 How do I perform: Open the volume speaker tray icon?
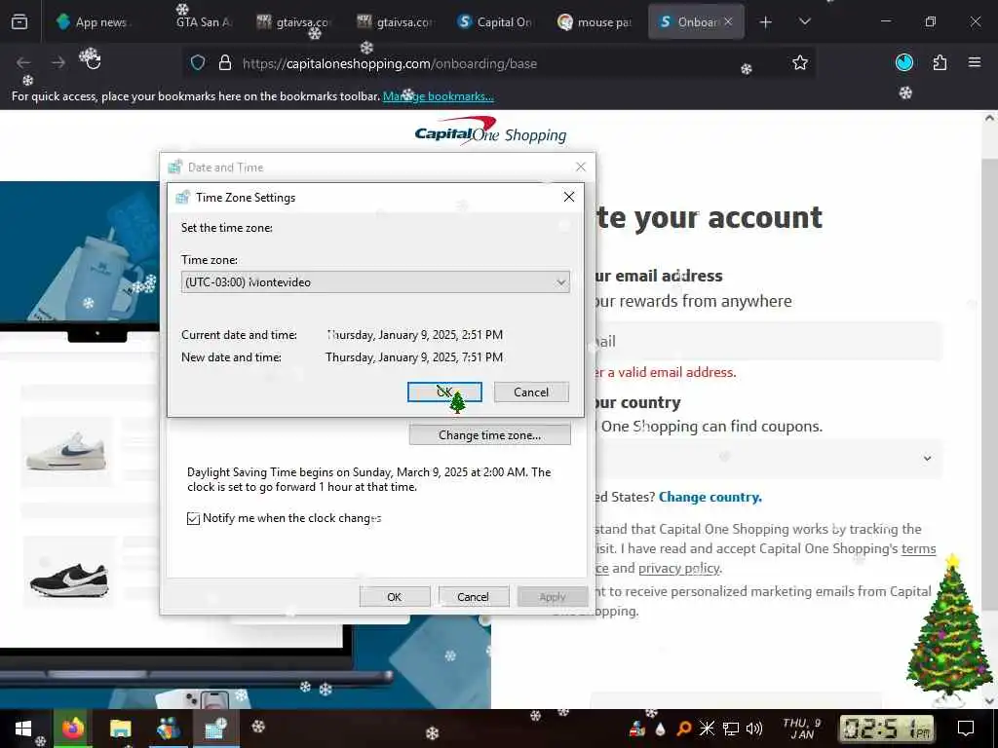pyautogui.click(x=754, y=729)
